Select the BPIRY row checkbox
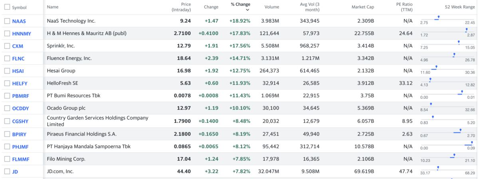 tap(7, 134)
